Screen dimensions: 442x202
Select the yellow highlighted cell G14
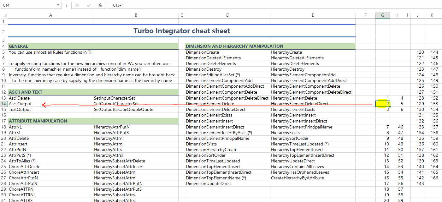click(383, 104)
